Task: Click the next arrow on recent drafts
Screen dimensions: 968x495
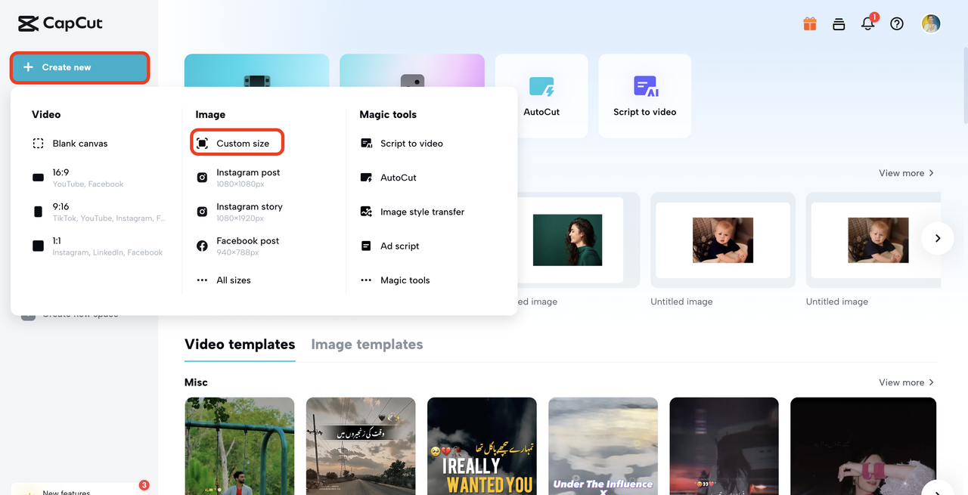Action: pyautogui.click(x=938, y=238)
